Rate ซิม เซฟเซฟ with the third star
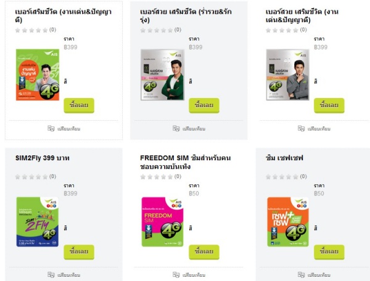Image resolution: width=370 pixels, height=281 pixels. coord(282,177)
